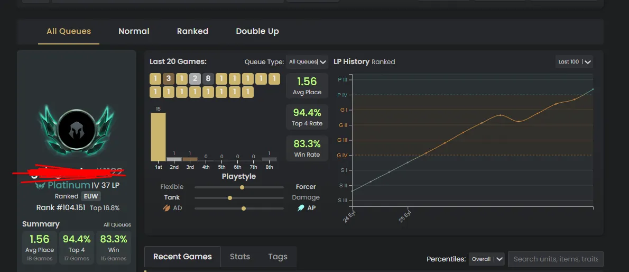Click the LP History Ranked heading
The height and width of the screenshot is (272, 629).
(364, 62)
